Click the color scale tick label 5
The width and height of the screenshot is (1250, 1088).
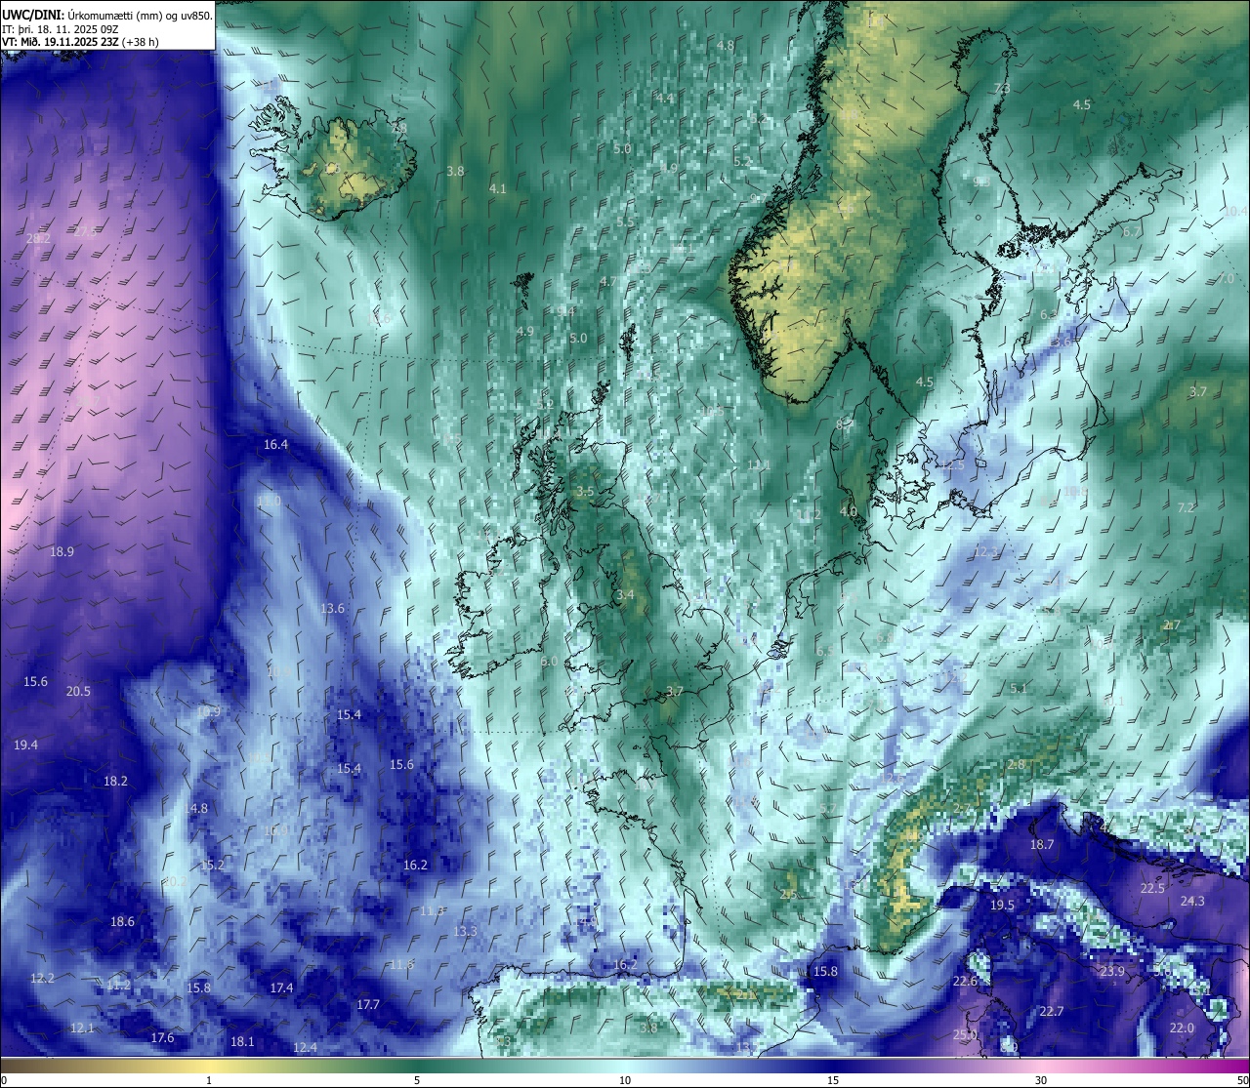417,1080
